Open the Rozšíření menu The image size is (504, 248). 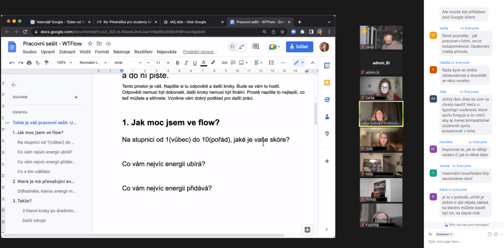point(144,52)
